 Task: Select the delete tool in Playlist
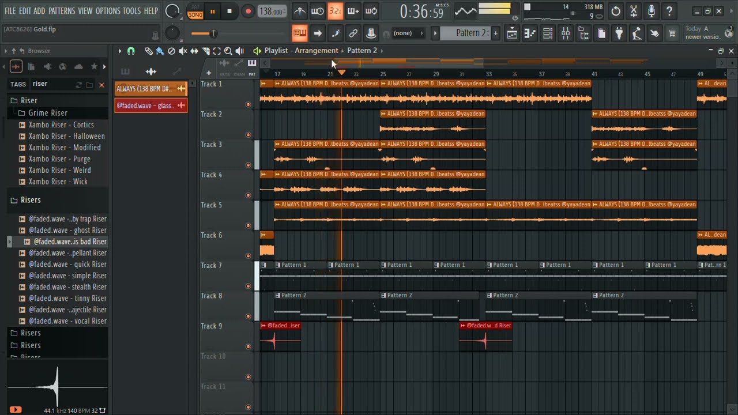pos(171,51)
